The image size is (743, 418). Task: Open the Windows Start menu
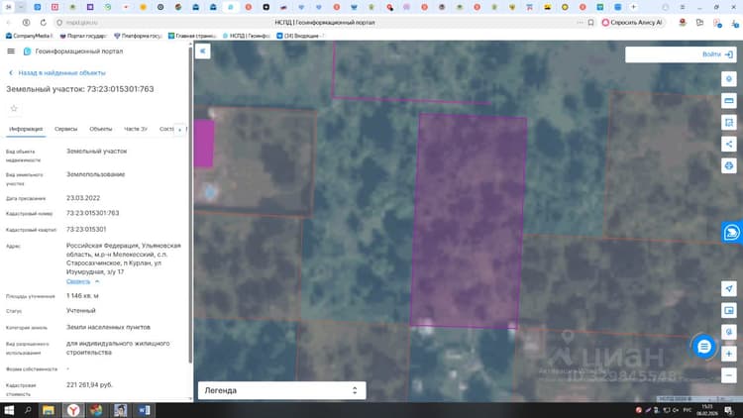pos(9,410)
